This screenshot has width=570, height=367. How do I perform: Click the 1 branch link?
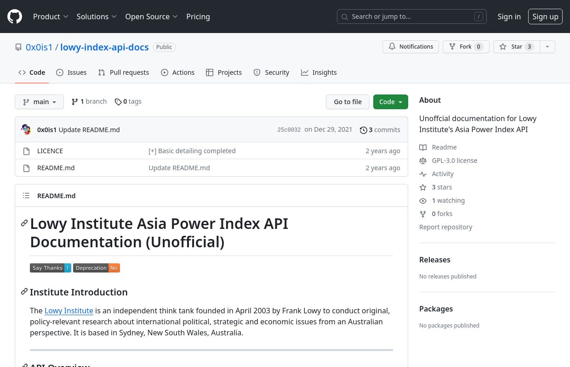coord(89,102)
